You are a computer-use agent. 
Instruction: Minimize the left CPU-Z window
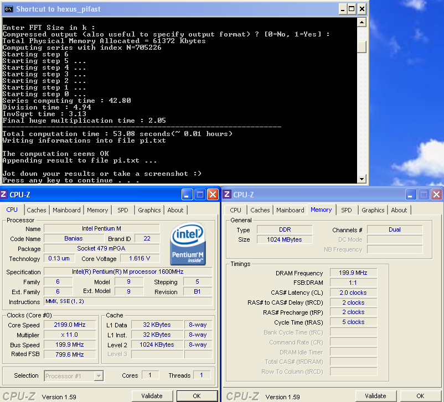(187, 195)
